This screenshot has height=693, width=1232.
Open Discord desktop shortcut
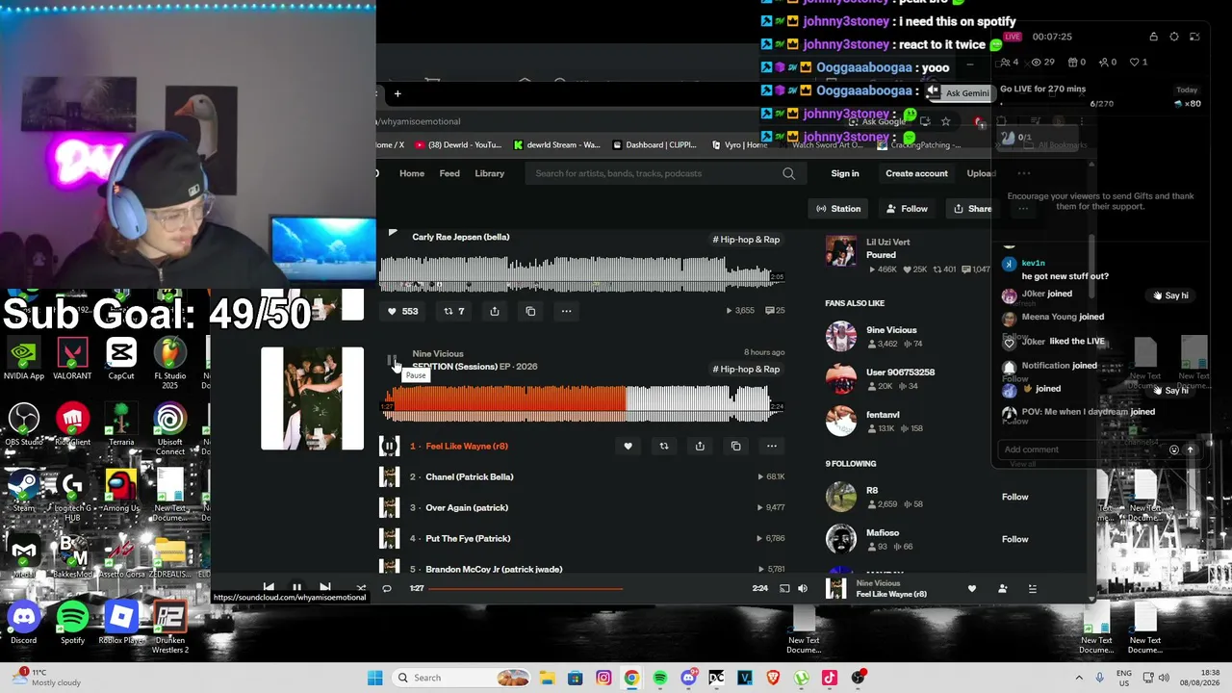pos(24,623)
